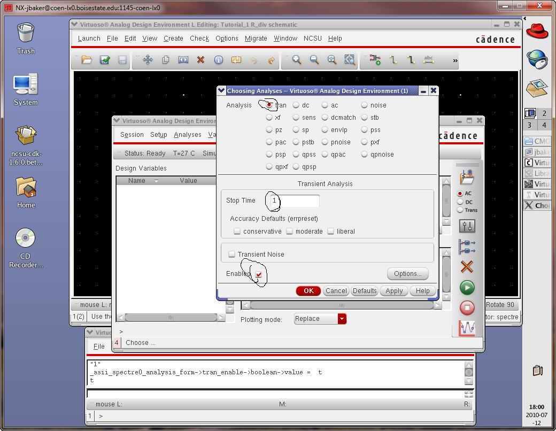Click the red Stop Simulation icon
This screenshot has width=556, height=431.
[467, 307]
